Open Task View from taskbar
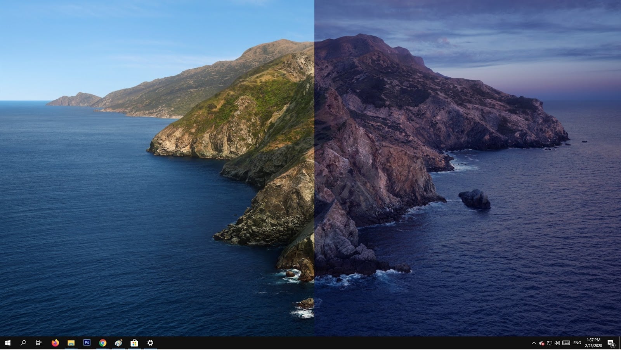The image size is (621, 350). pyautogui.click(x=38, y=343)
